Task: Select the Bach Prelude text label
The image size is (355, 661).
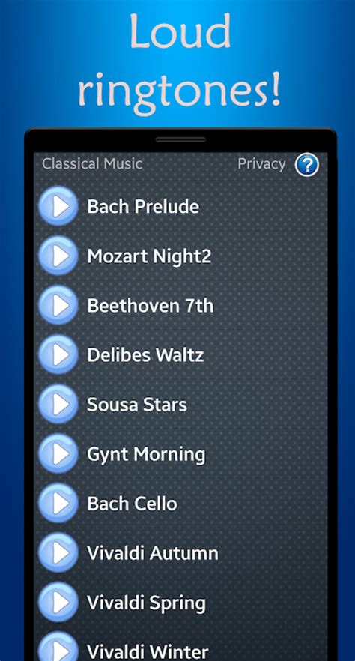Action: [x=143, y=207]
